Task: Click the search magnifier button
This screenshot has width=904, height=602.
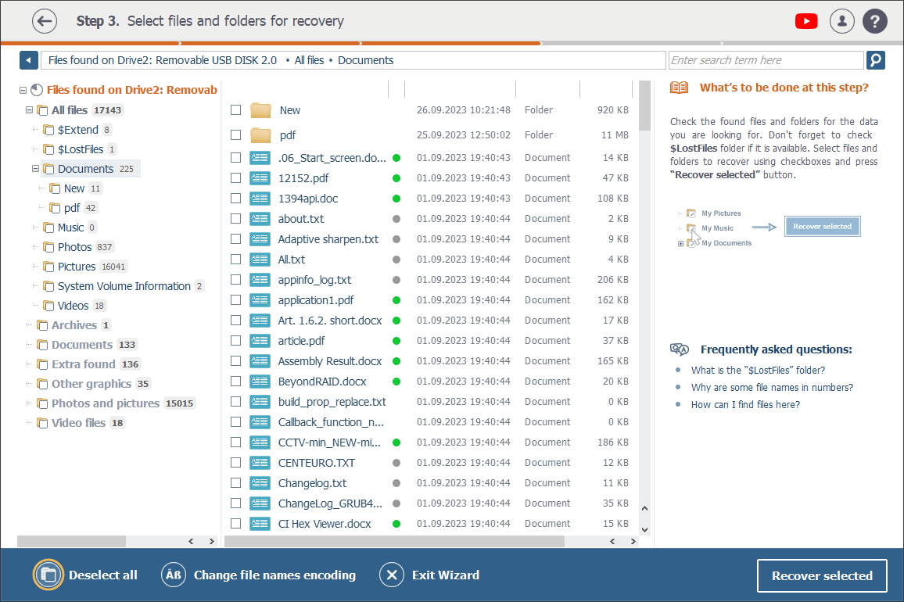Action: click(875, 60)
